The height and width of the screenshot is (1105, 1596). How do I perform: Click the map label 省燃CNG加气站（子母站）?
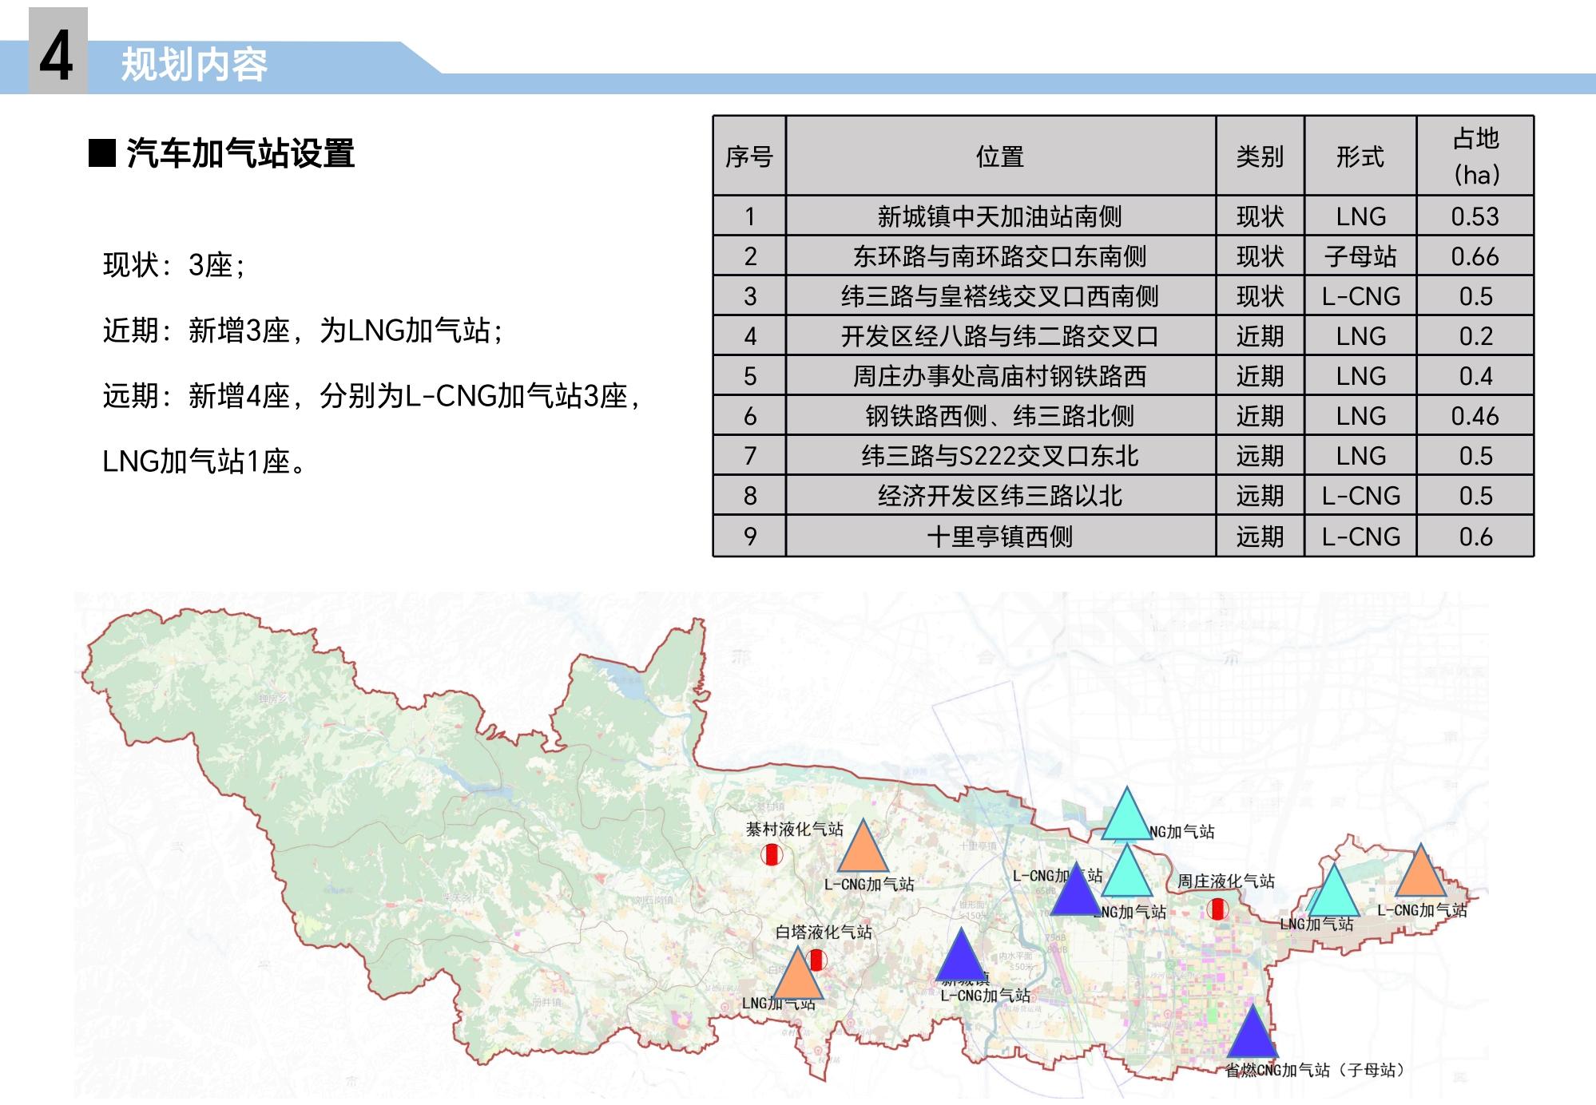[x=1315, y=1070]
